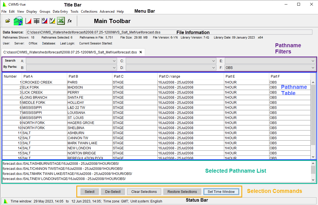The height and width of the screenshot is (205, 318).
Task: Expand the Part A search dropdown
Action: click(x=114, y=61)
